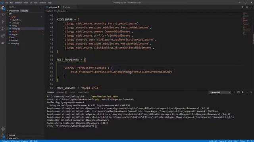This screenshot has height=142, width=254.
Task: Click the Ln/Col cursor position status item
Action: 213,141
